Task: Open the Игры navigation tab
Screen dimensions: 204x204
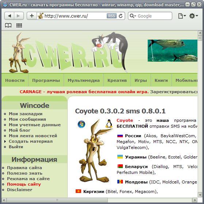Action: 141,80
